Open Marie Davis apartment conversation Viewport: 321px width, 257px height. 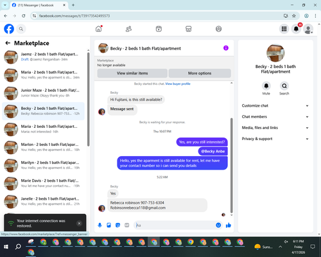pos(43,183)
